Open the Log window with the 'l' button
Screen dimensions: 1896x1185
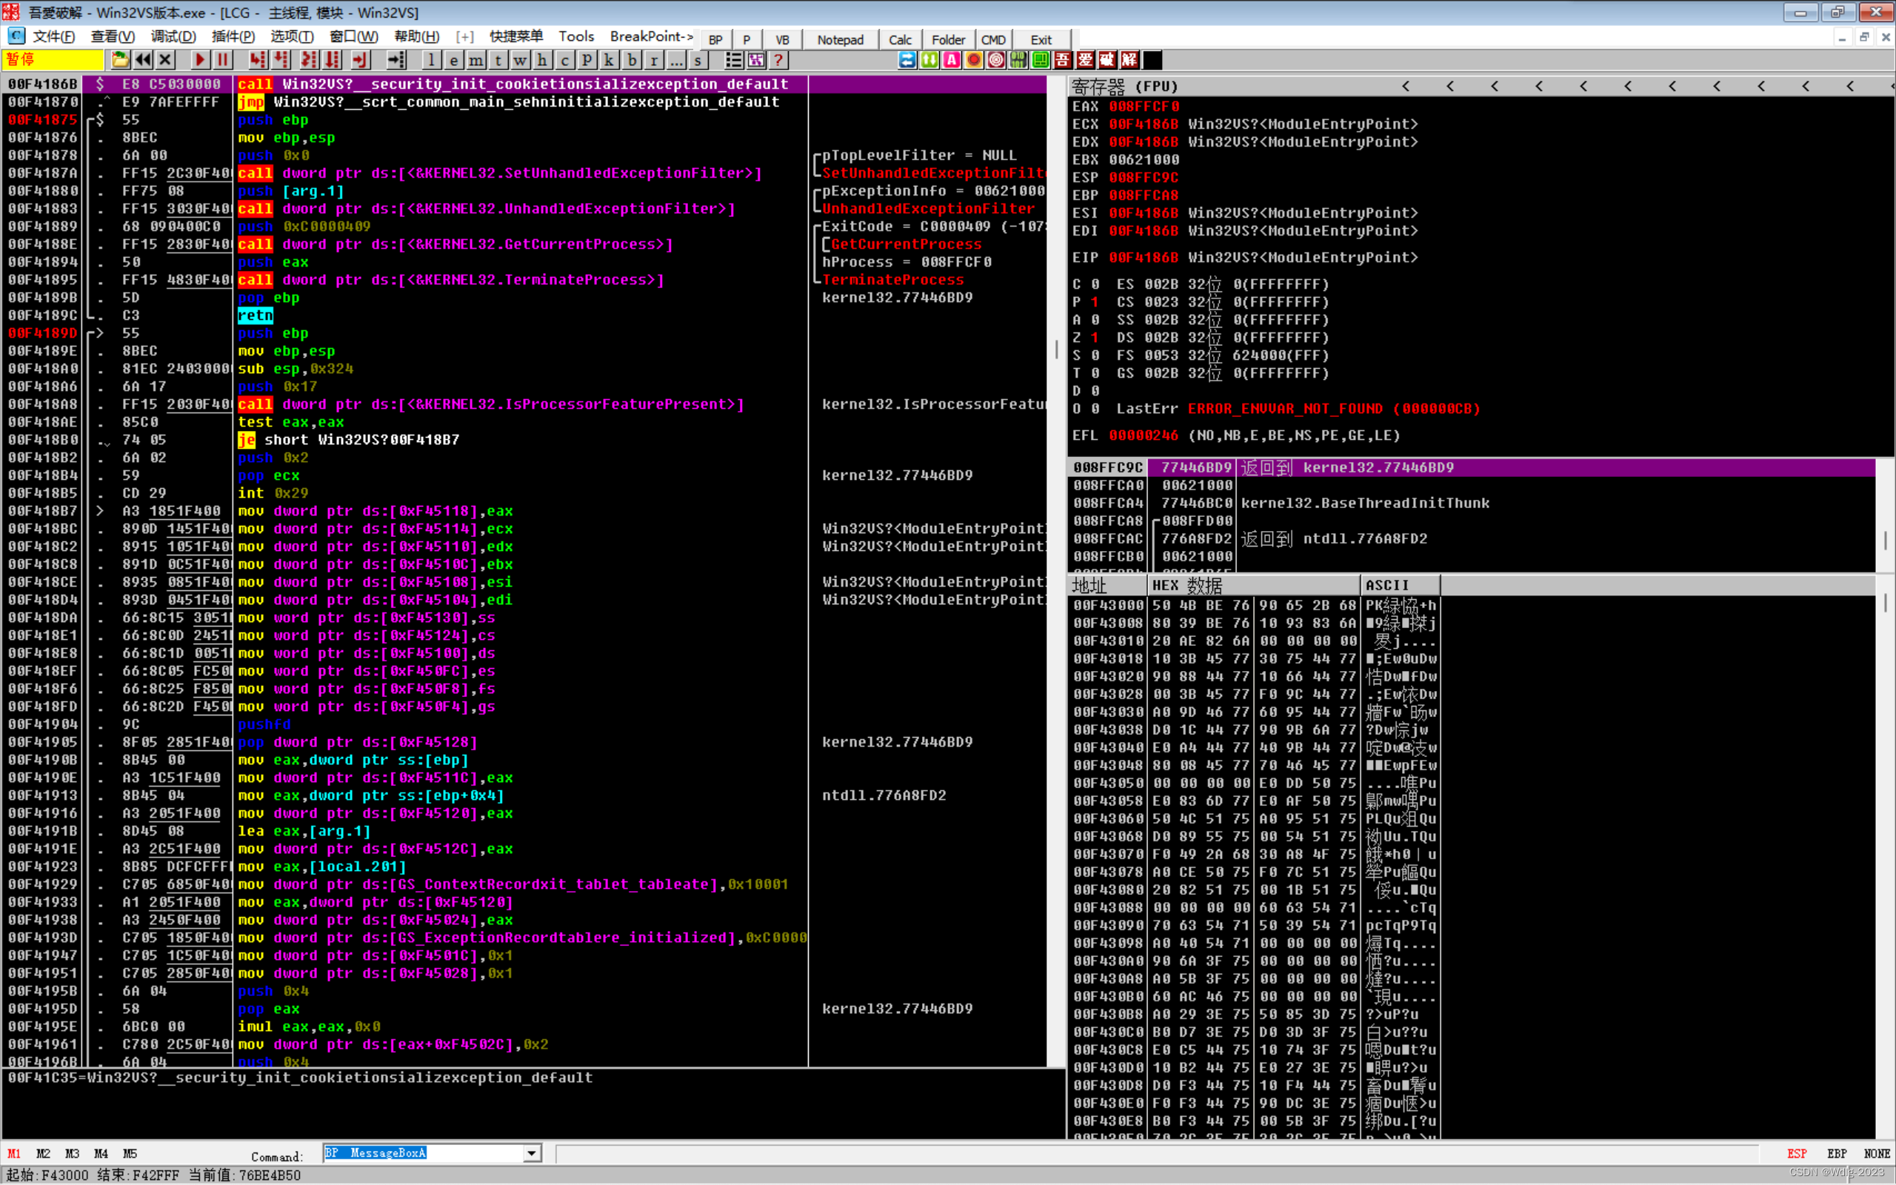(x=432, y=59)
